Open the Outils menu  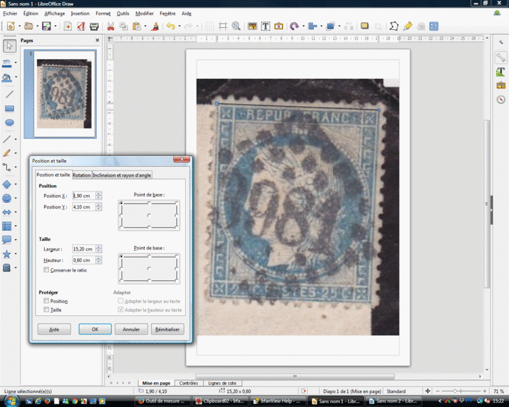123,13
